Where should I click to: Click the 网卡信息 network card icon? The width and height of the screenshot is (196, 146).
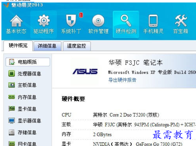tap(12, 144)
